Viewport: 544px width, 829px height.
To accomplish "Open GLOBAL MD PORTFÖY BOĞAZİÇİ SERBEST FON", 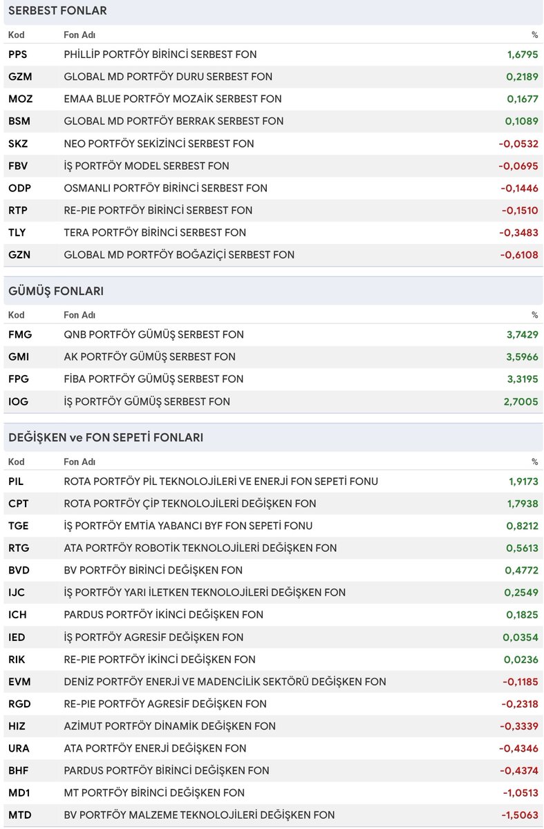I will coord(179,255).
